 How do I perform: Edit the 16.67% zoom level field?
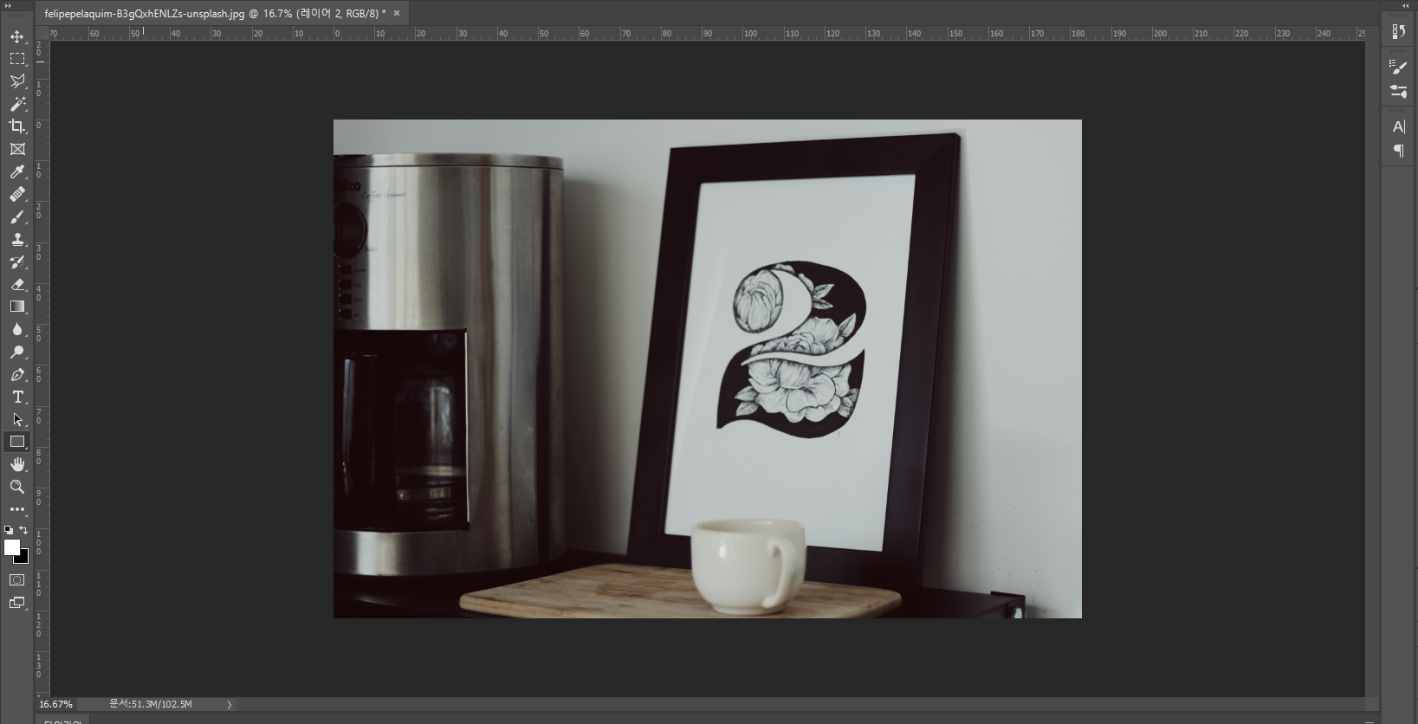tap(56, 704)
